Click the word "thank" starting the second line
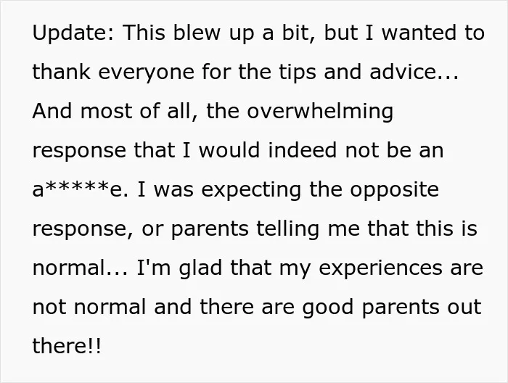Screen dimensions: 508x383 62,72
